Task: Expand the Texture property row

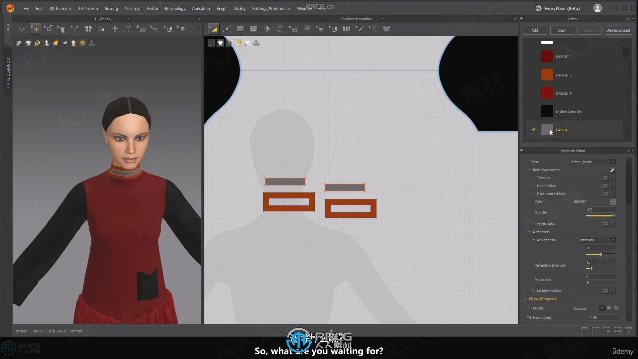Action: click(x=534, y=178)
